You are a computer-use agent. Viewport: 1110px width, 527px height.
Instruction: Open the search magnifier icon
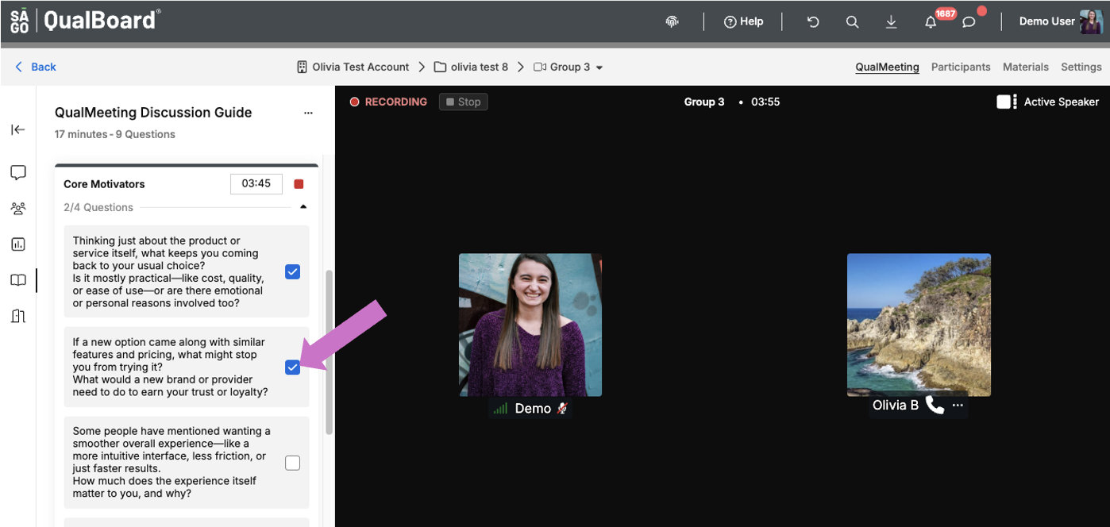852,22
